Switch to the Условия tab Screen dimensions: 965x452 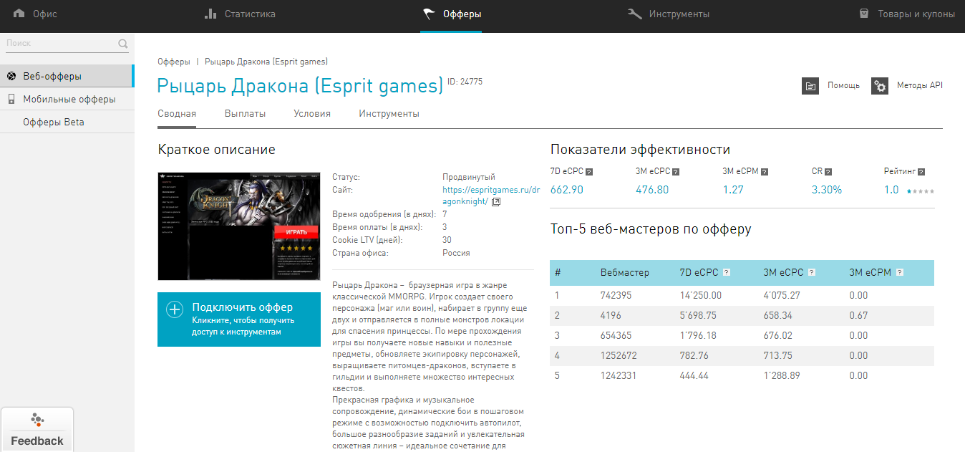(x=312, y=114)
